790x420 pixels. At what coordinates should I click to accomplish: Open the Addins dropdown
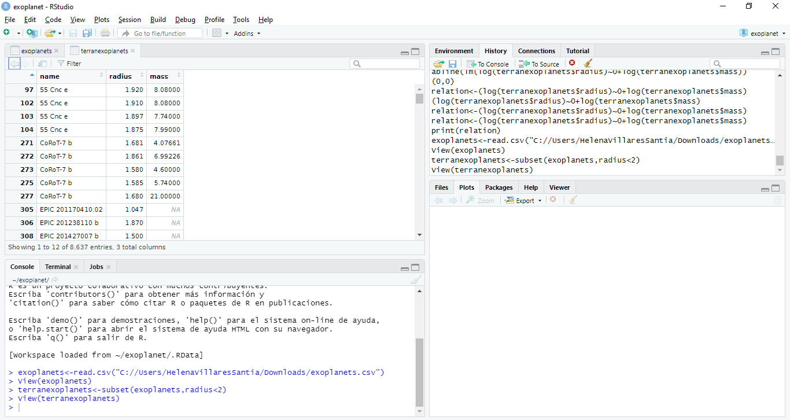(247, 34)
